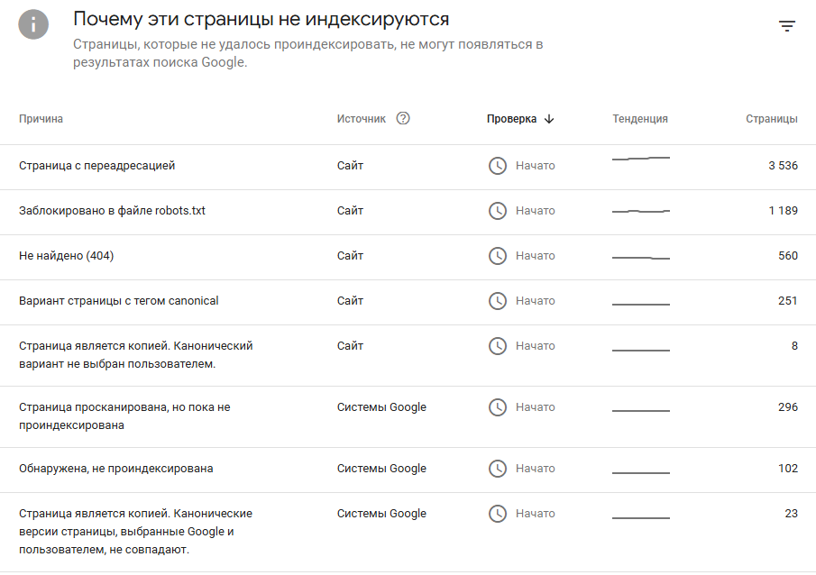The image size is (816, 575).
Task: Click the info icon beside the heading
Action: coord(34,24)
